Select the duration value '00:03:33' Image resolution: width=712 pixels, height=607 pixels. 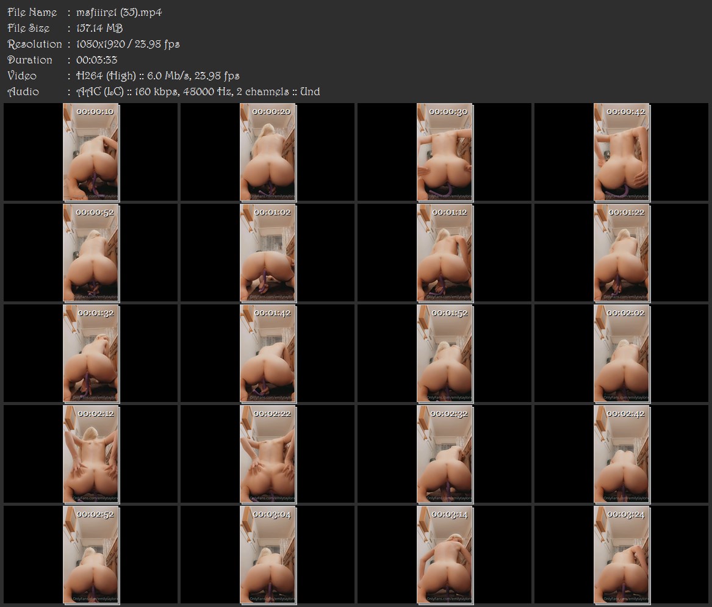(97, 60)
